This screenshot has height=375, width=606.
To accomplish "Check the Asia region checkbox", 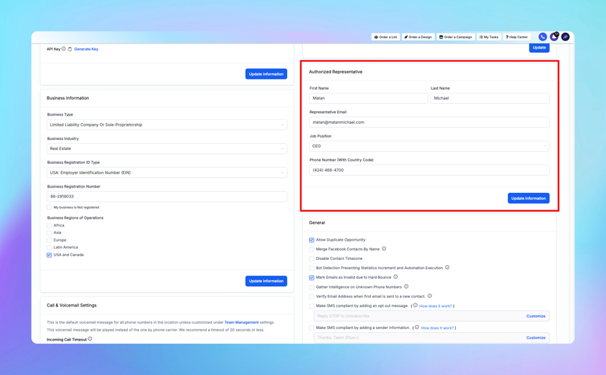I will (49, 233).
